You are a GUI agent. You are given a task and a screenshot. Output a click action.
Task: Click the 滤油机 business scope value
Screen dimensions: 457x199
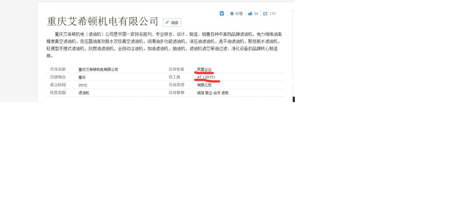pos(84,93)
